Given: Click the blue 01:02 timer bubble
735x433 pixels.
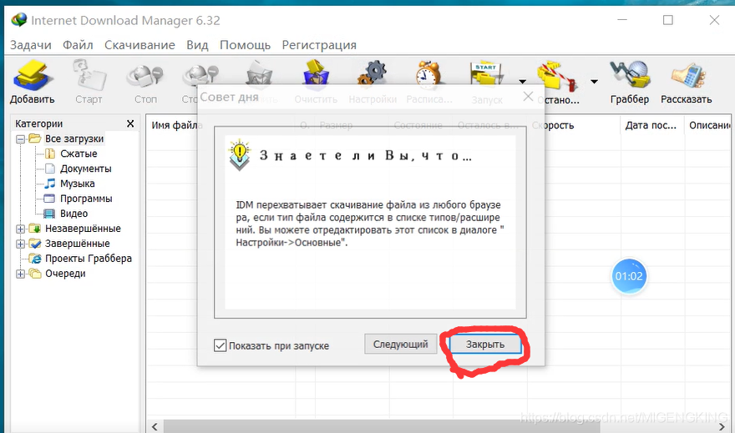Looking at the screenshot, I should pos(629,276).
